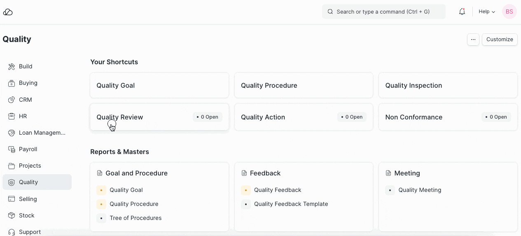
Task: Open the Quality Review shortcut
Action: point(120,117)
